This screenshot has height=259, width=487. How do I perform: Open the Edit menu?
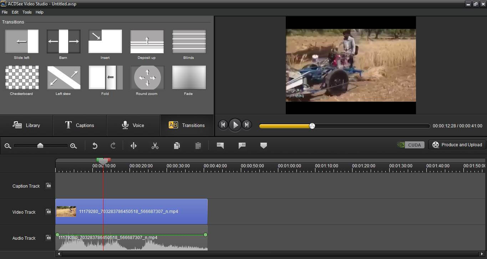[x=15, y=12]
